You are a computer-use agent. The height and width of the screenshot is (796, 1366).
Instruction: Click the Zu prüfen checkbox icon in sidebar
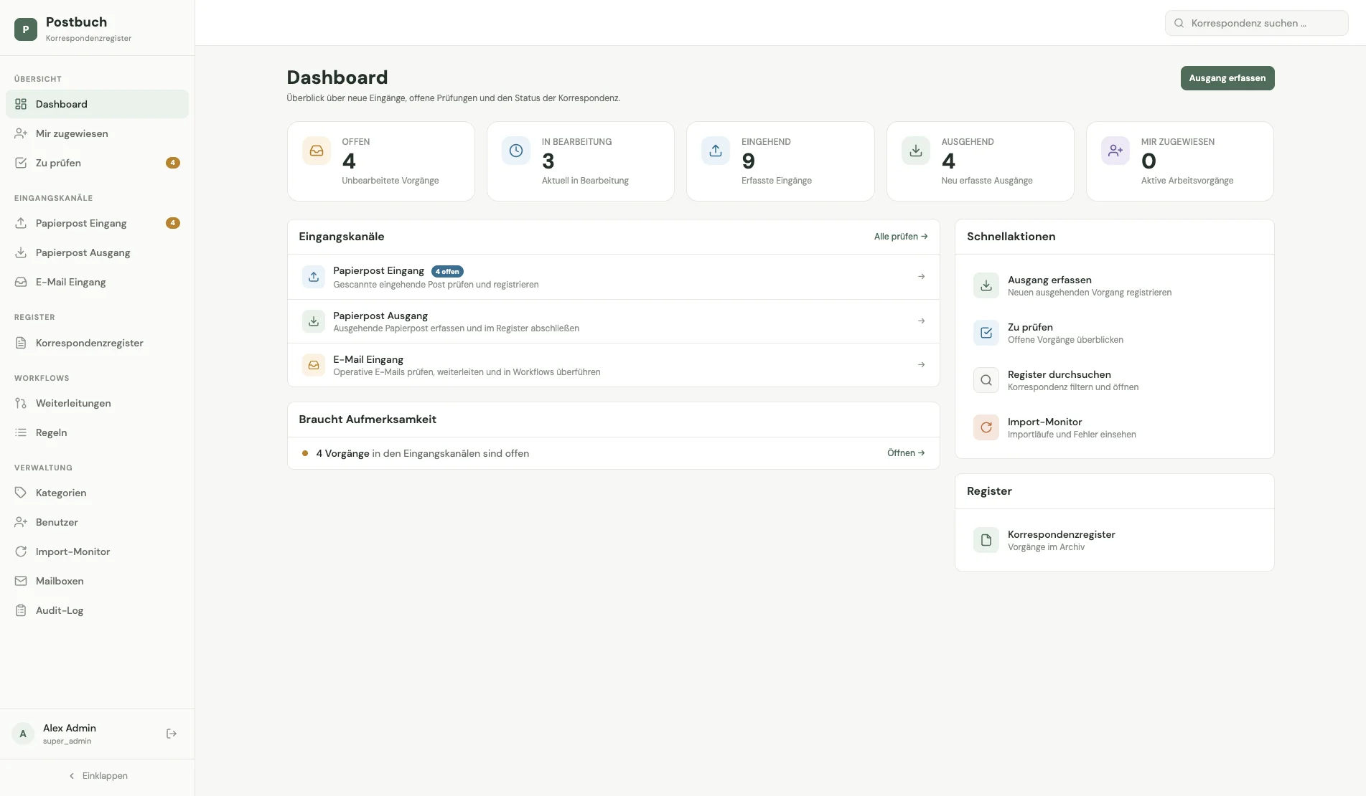click(x=21, y=163)
